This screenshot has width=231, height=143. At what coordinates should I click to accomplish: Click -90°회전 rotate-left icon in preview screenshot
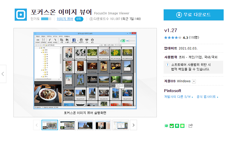(x=50, y=41)
